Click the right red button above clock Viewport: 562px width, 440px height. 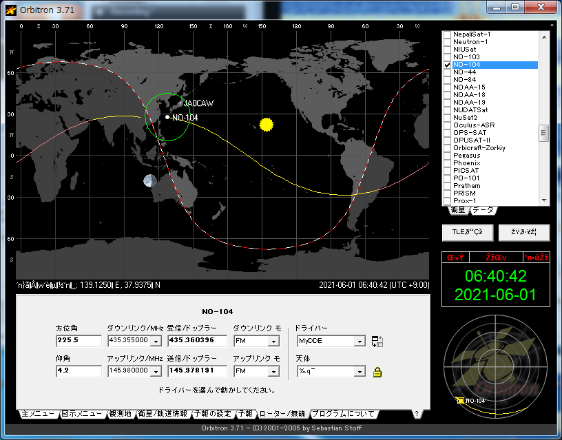pyautogui.click(x=537, y=258)
